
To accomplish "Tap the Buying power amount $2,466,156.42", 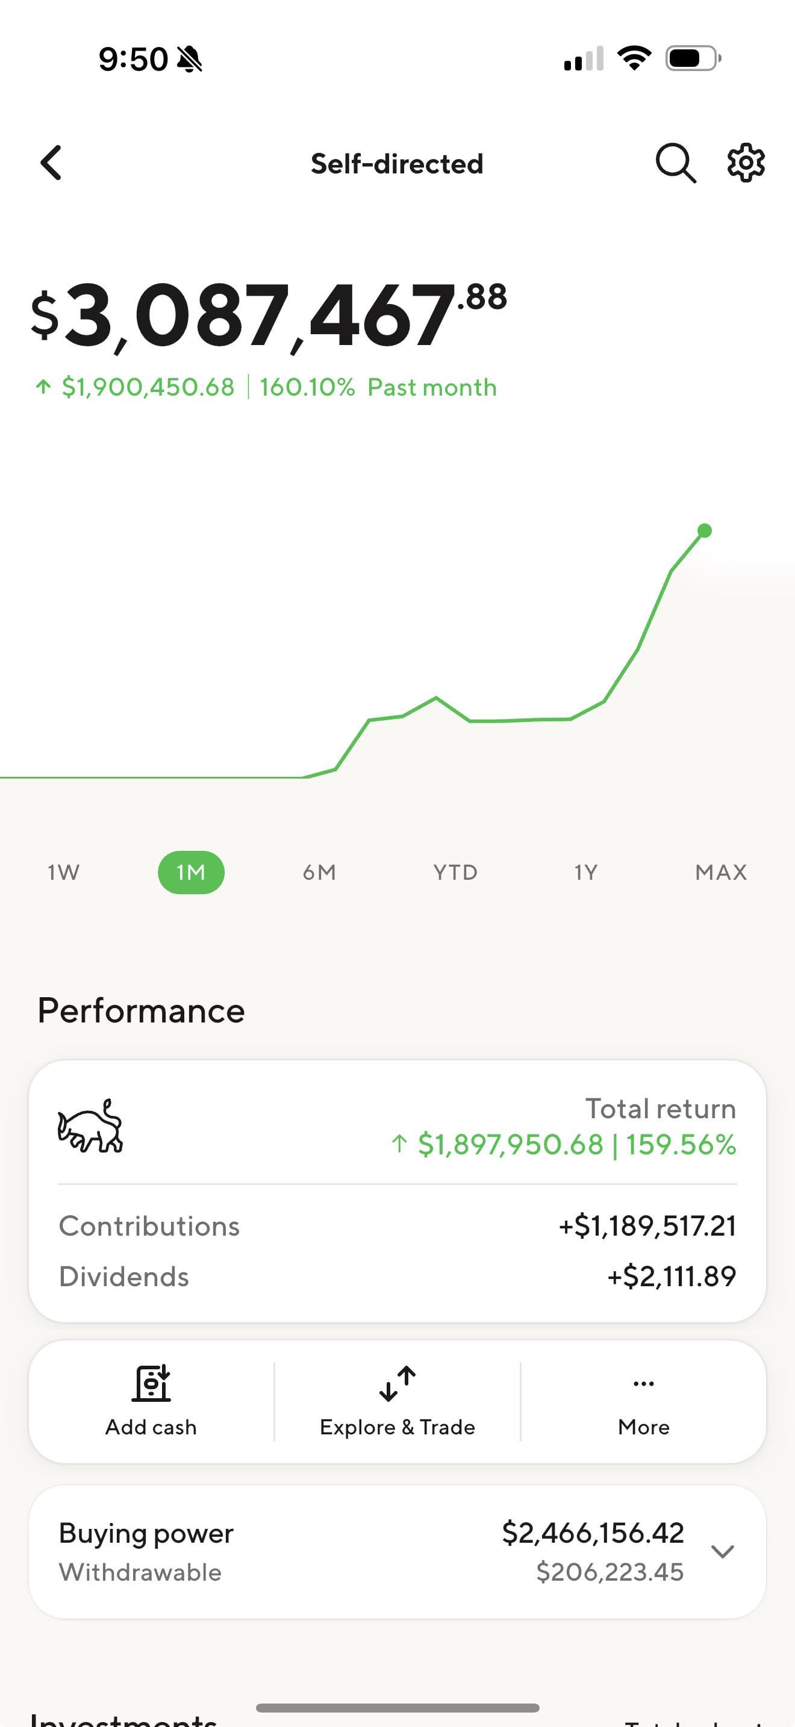I will pyautogui.click(x=593, y=1533).
